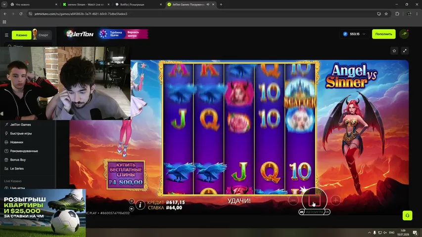Open the browser profile icon
Viewport: 422px width, 237px height.
[x=409, y=14]
